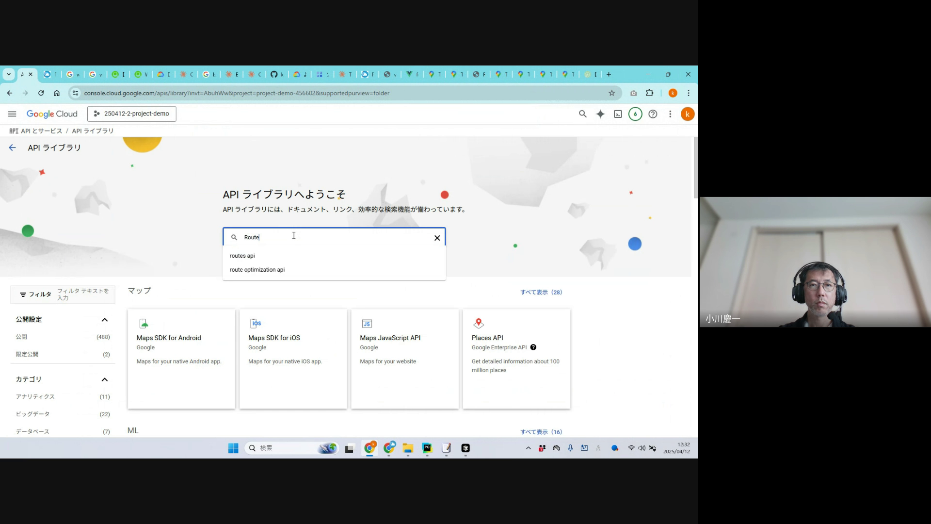Click the header search magnifier icon
This screenshot has height=524, width=931.
point(582,114)
